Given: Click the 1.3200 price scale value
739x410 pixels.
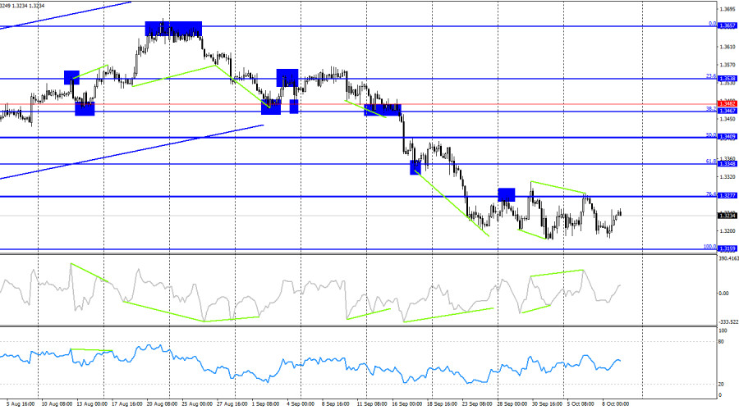Looking at the screenshot, I should 728,230.
